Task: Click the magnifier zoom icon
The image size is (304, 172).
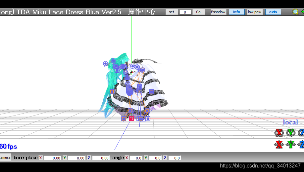Action: (x=295, y=12)
